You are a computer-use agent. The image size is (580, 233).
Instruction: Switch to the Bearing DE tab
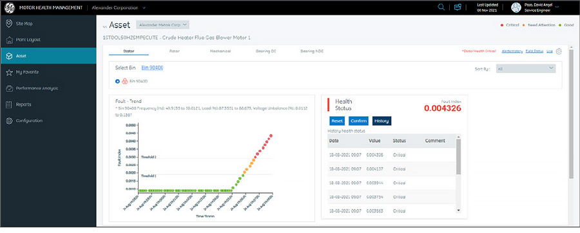click(x=266, y=51)
